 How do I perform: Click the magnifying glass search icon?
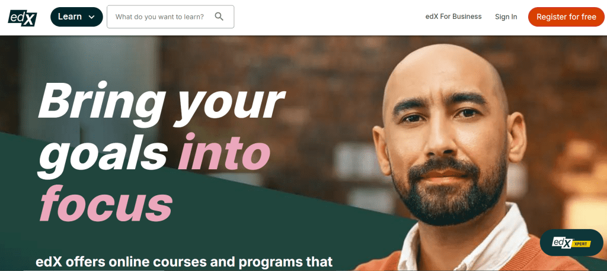219,17
